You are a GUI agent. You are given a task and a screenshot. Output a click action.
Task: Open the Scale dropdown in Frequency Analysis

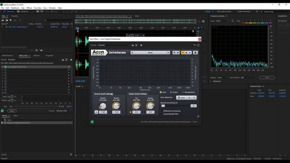[222, 21]
